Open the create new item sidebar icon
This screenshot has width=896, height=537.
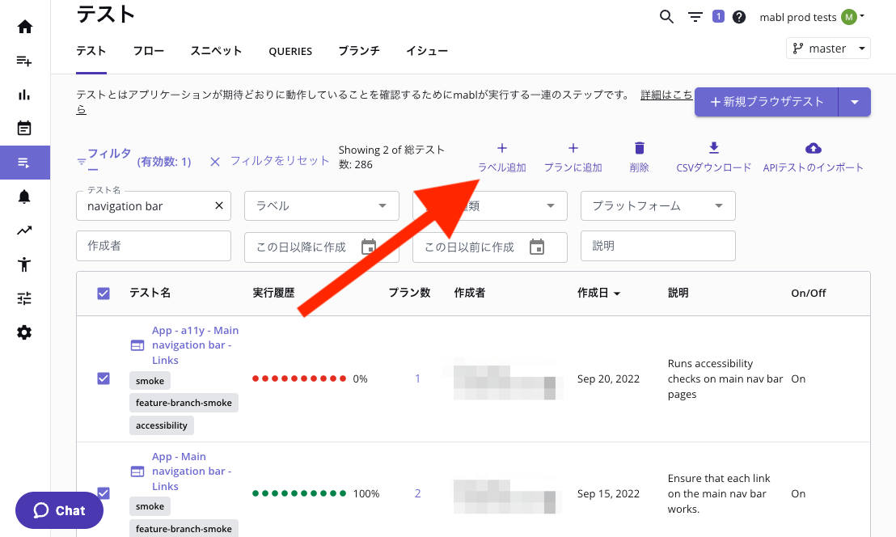[24, 61]
